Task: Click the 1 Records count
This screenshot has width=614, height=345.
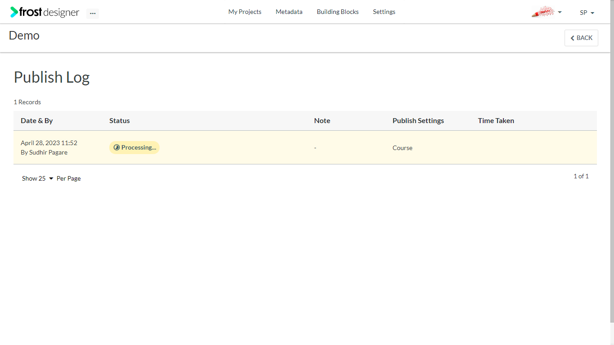Action: point(27,102)
